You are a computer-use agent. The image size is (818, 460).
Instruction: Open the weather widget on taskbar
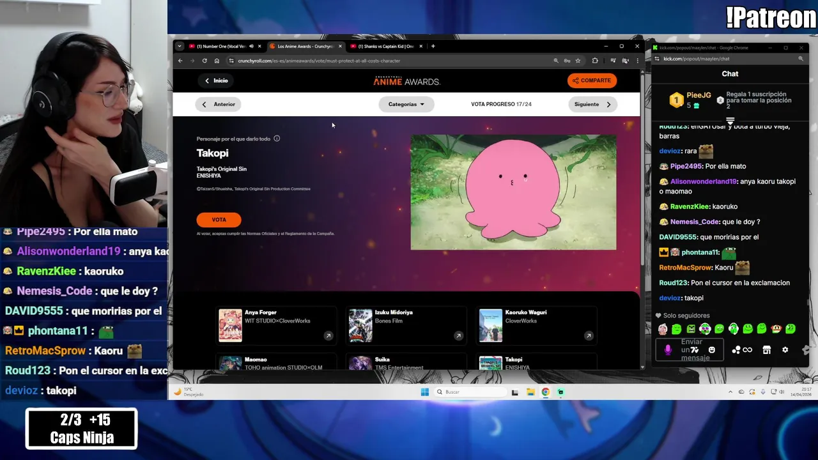tap(189, 392)
